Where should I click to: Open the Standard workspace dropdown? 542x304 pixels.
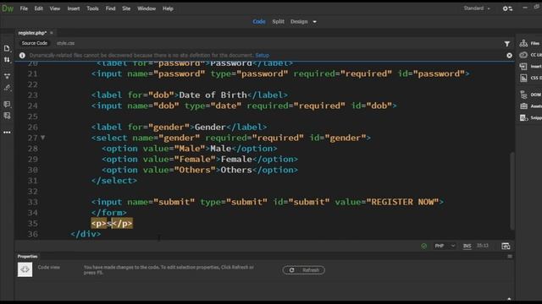(477, 8)
